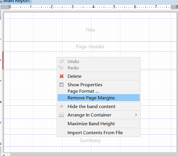Click the Show Properties table icon

[x=61, y=85]
